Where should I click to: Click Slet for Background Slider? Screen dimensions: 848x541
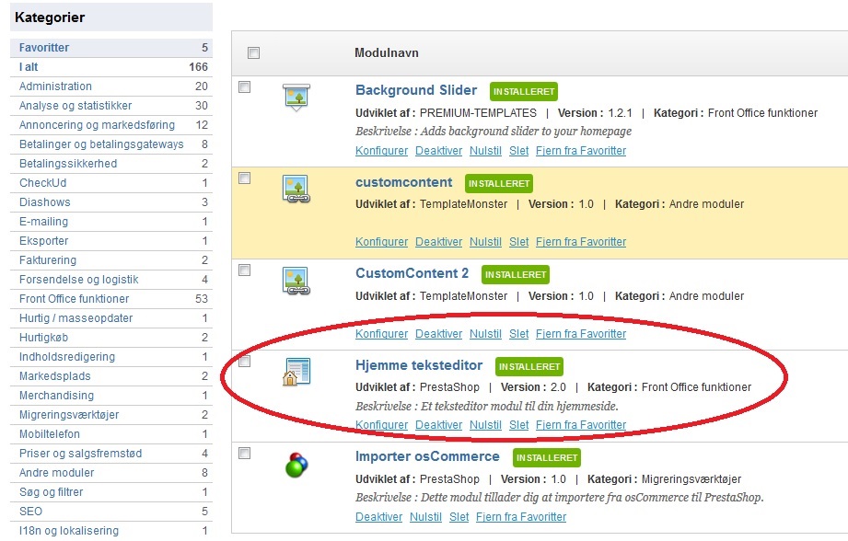(x=518, y=151)
